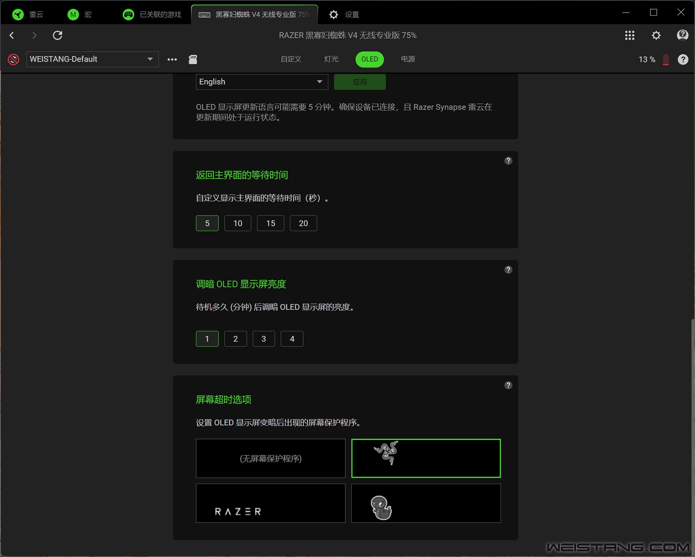The width and height of the screenshot is (695, 557).
Task: Open the help and feedback icon
Action: pos(682,35)
